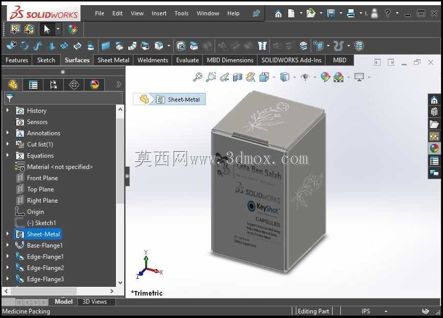Expand the History tree node

coord(8,110)
